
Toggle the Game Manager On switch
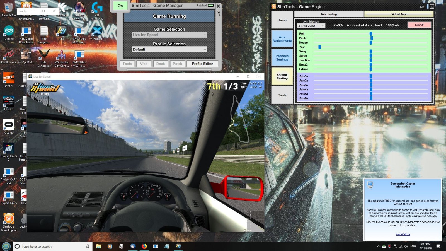[x=120, y=6]
